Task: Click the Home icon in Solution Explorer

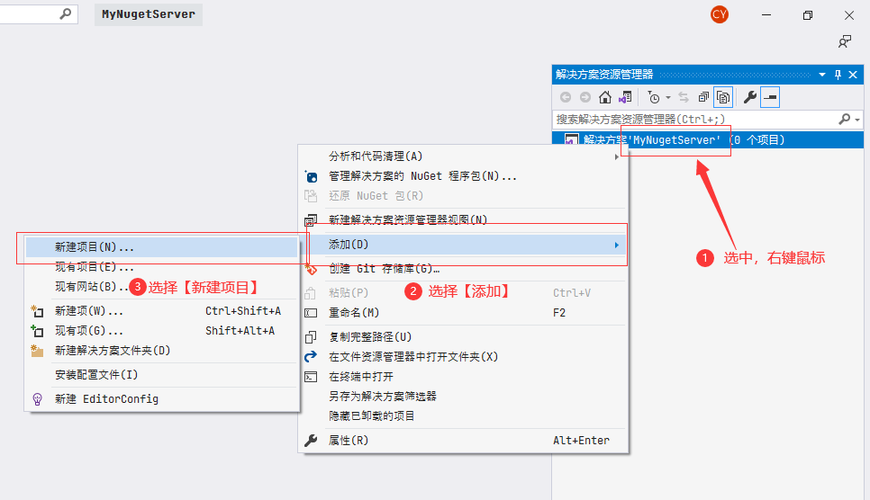Action: tap(605, 97)
